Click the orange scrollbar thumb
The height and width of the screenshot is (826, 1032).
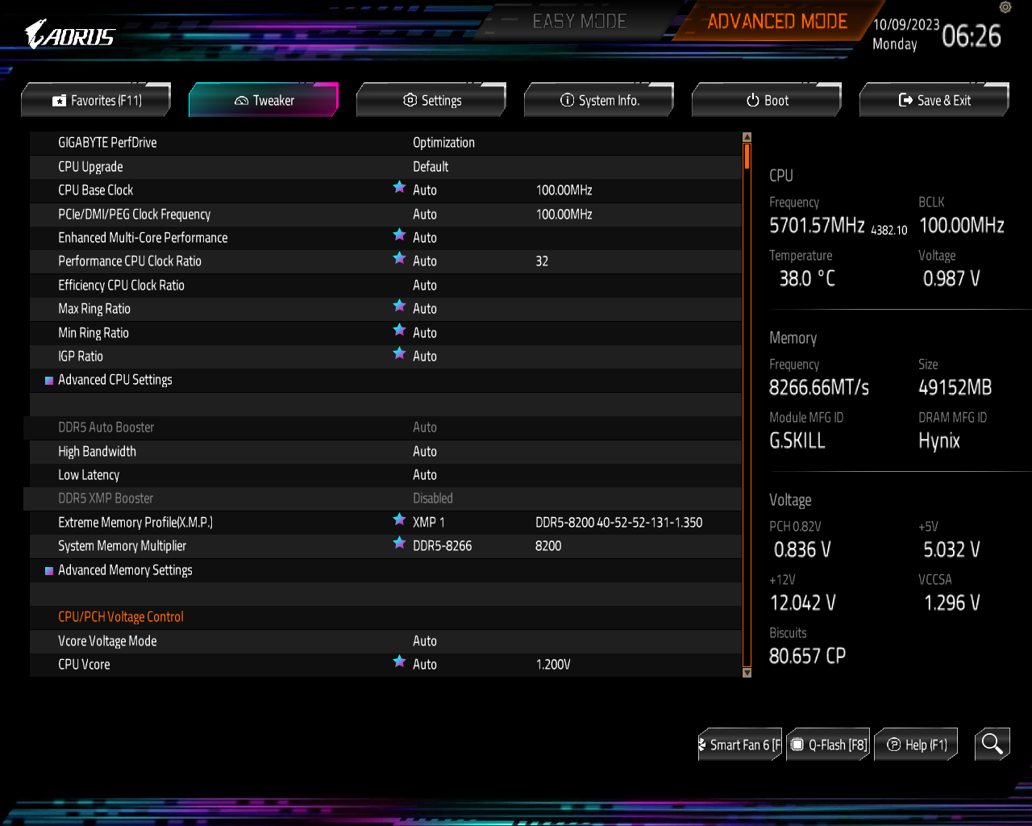click(x=747, y=156)
